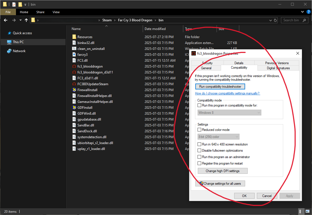
Task: Enable Run in 640 x 480 resolution
Action: coord(200,144)
